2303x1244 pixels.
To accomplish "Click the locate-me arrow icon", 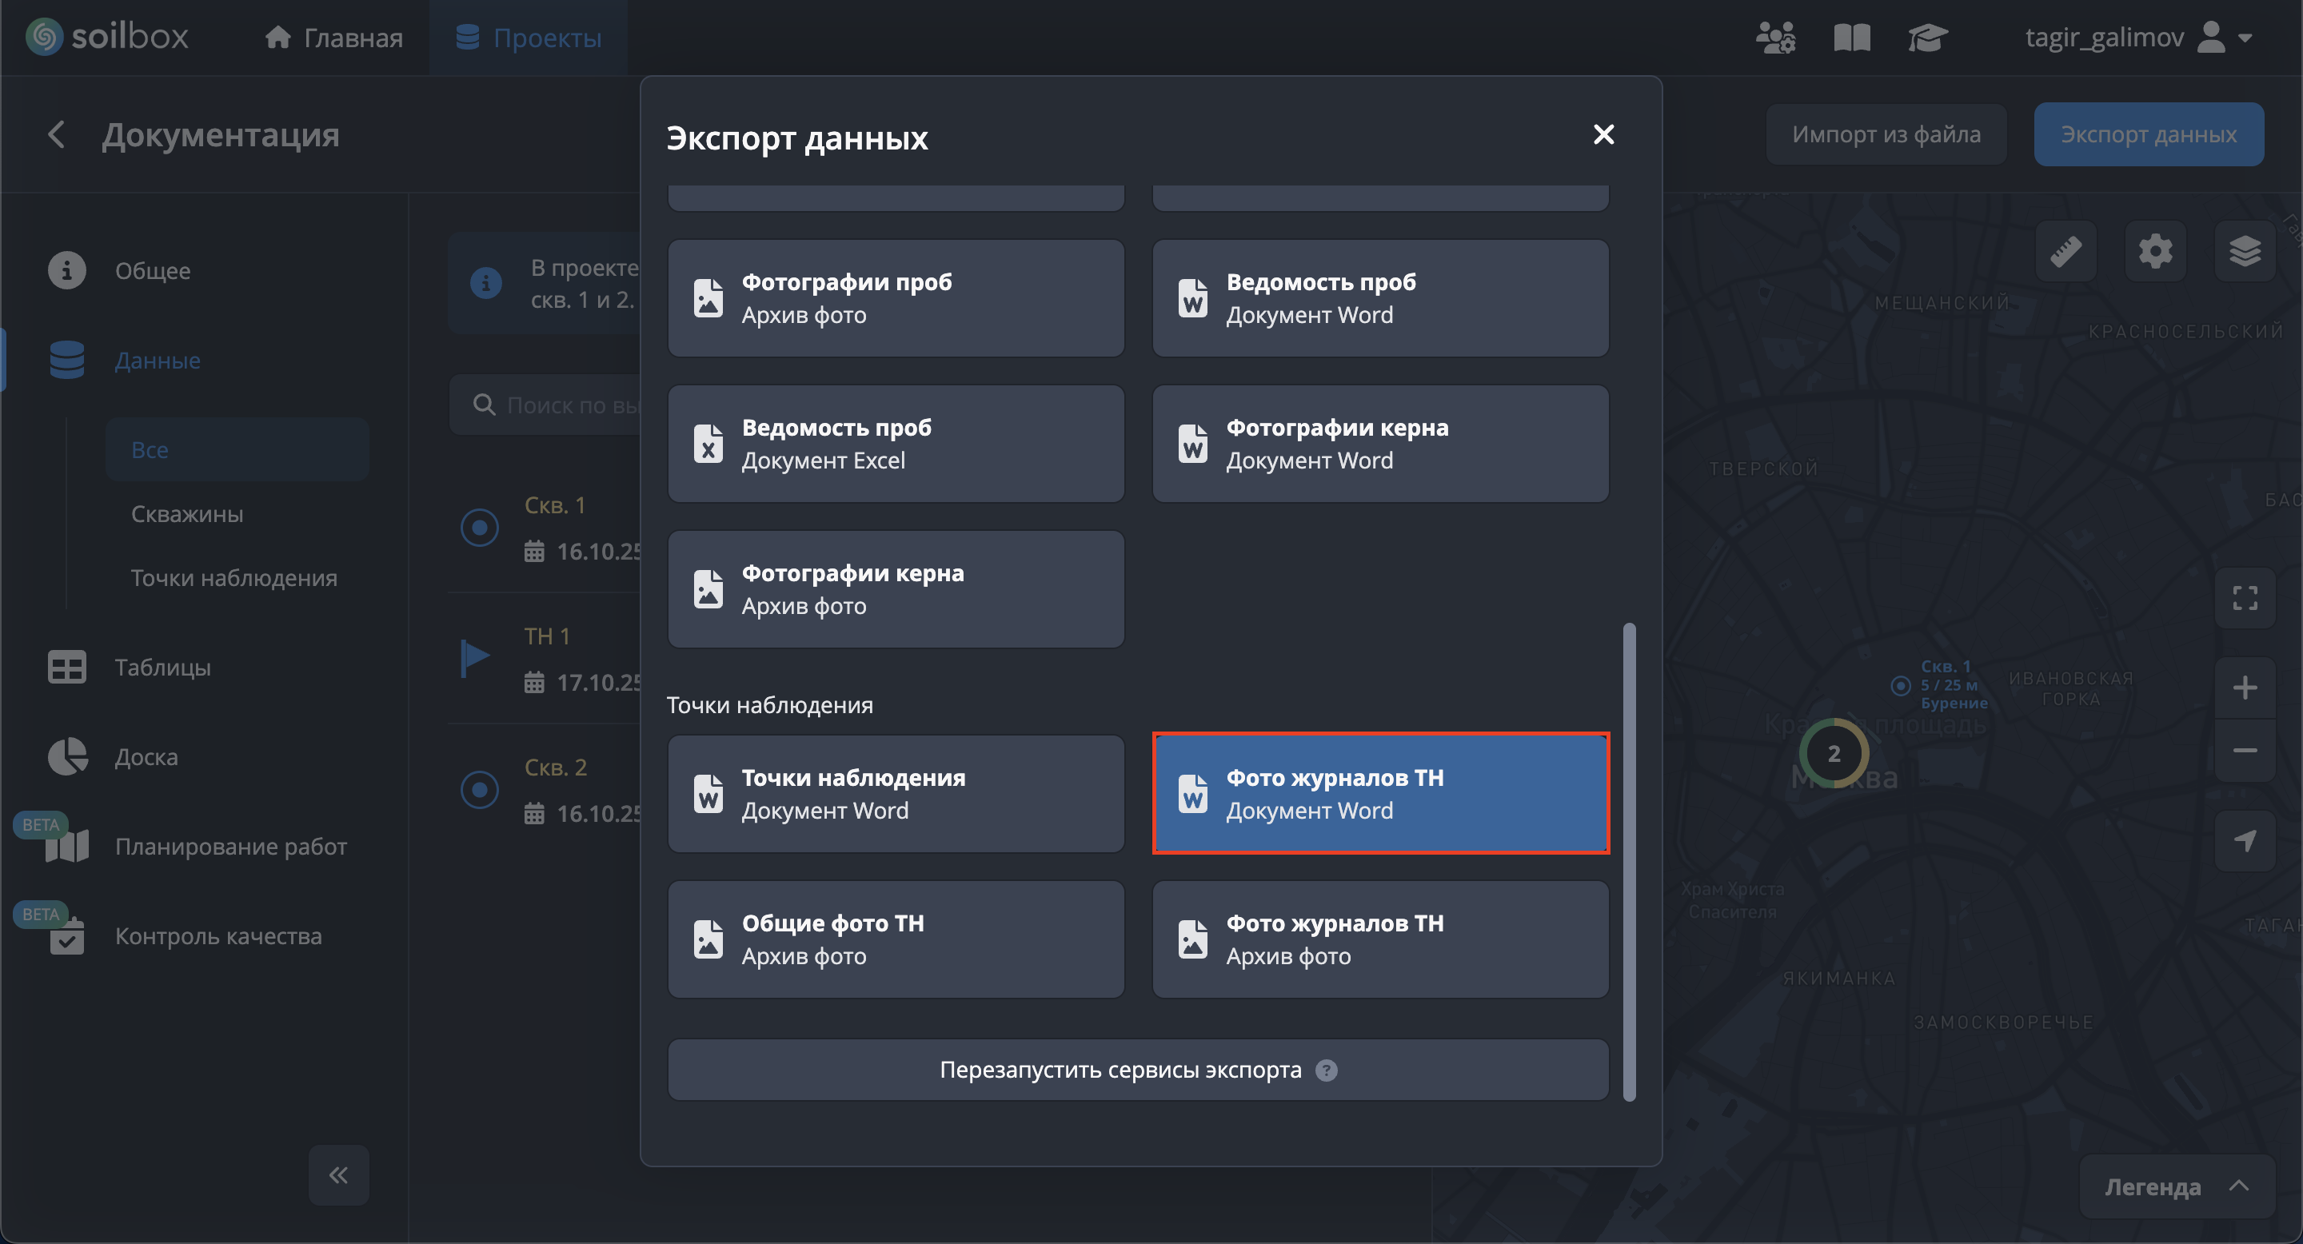I will tap(2244, 840).
